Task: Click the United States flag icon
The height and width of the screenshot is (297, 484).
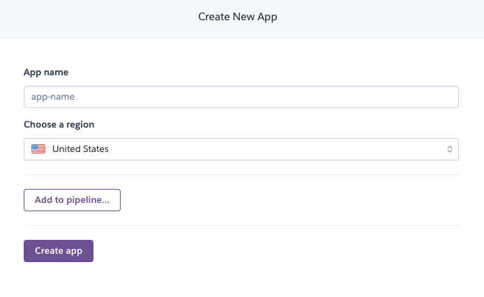Action: (x=38, y=148)
